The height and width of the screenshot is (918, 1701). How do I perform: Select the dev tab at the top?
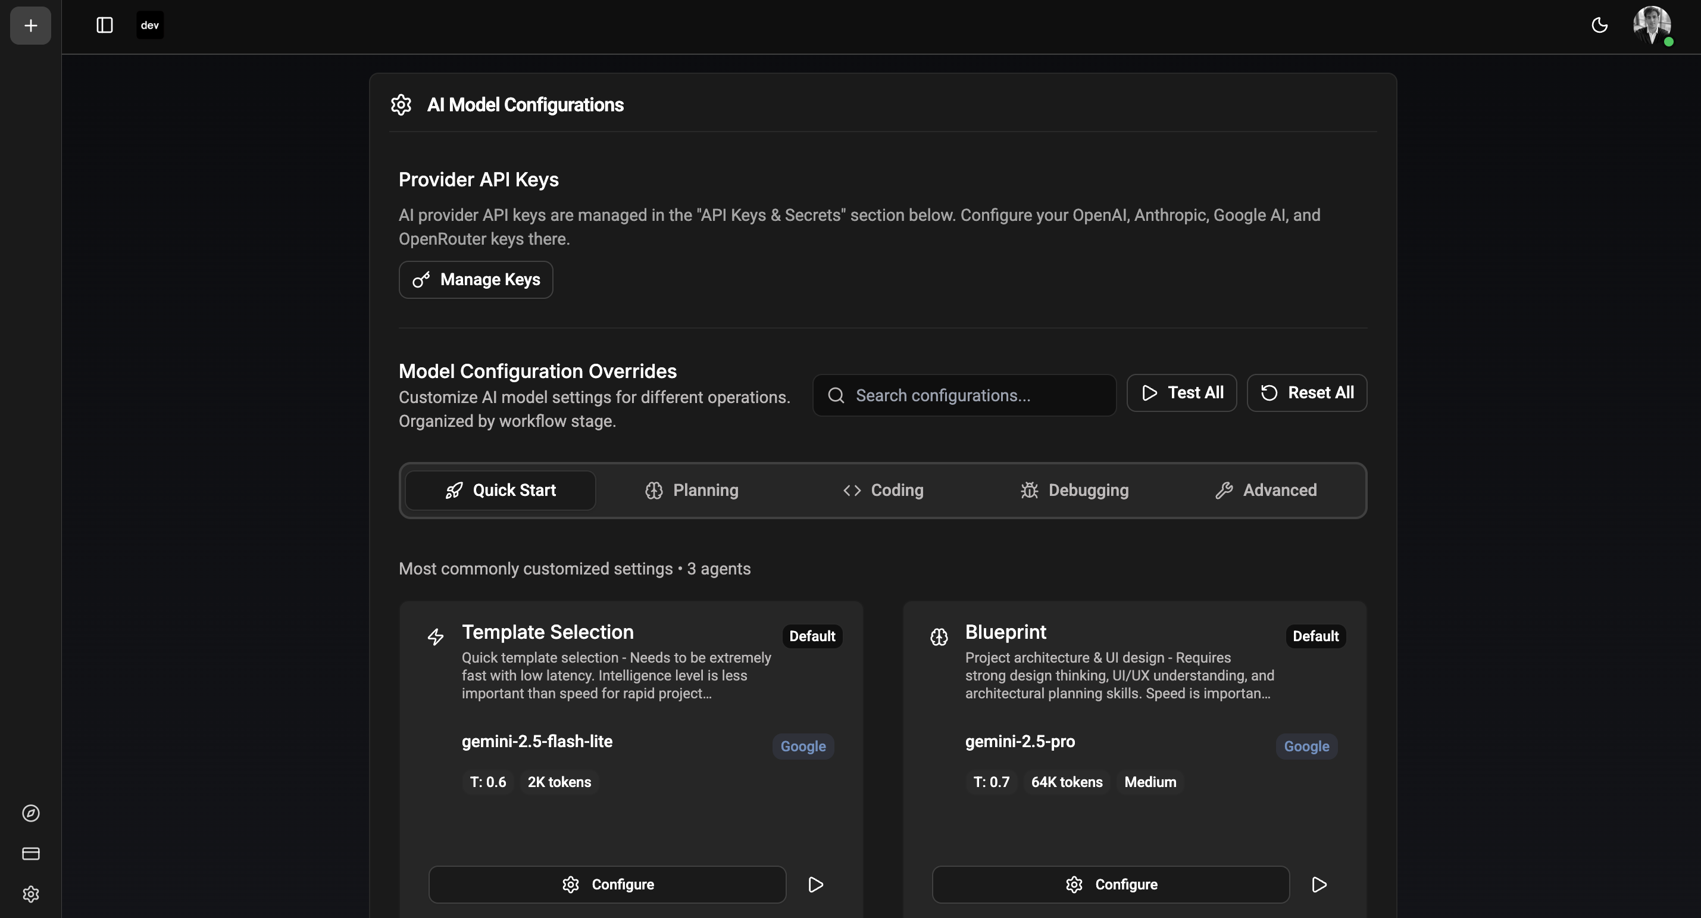tap(150, 25)
